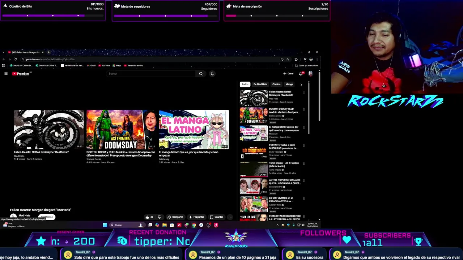This screenshot has width=463, height=260.
Task: Open Fallen Hearts Neftalí Redmayne end-screen thumbnail
Action: coord(49,129)
